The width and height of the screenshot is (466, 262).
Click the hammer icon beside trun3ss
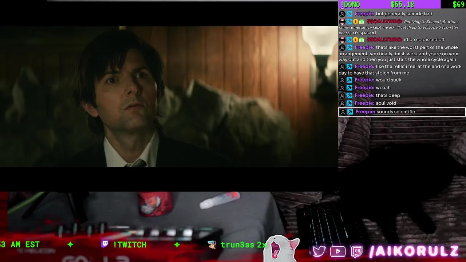click(212, 245)
